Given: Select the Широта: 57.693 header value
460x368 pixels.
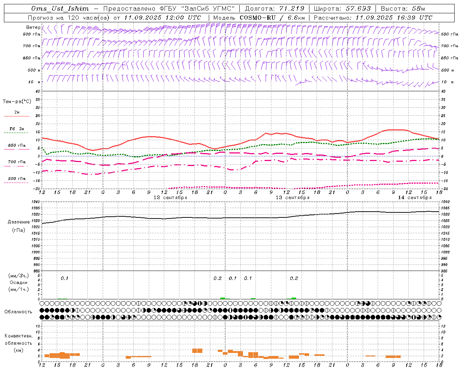Looking at the screenshot, I should (342, 9).
